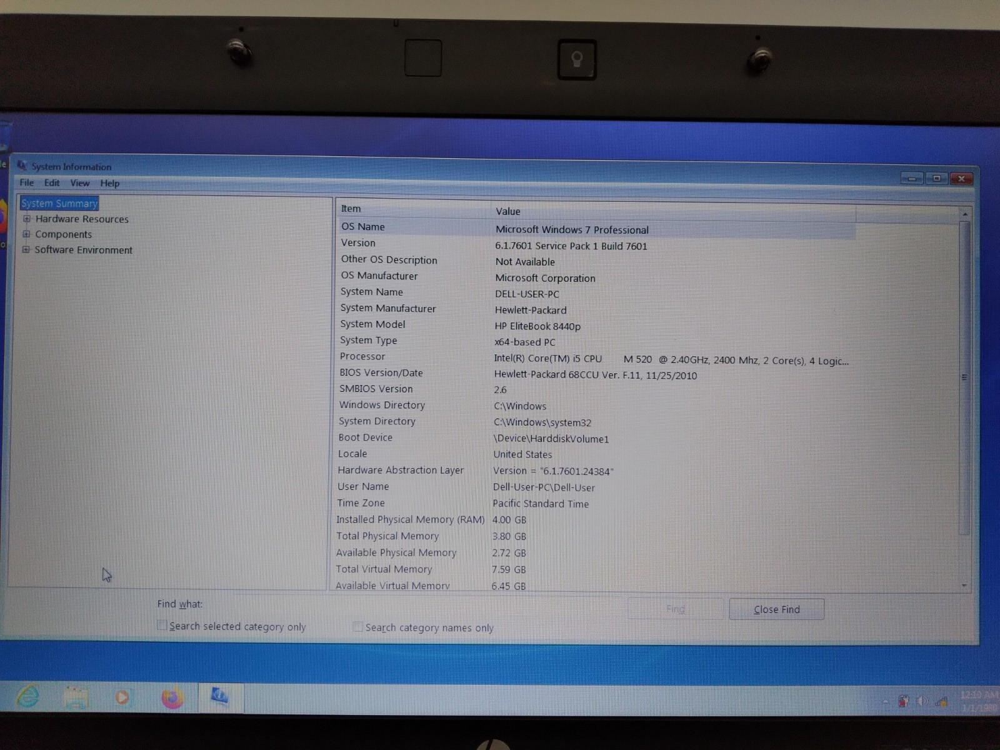
Task: Expand the Hardware Resources node
Action: pyautogui.click(x=26, y=219)
